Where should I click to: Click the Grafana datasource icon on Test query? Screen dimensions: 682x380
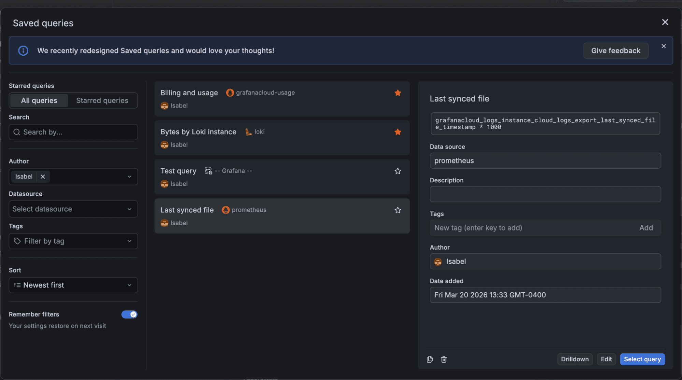click(208, 171)
